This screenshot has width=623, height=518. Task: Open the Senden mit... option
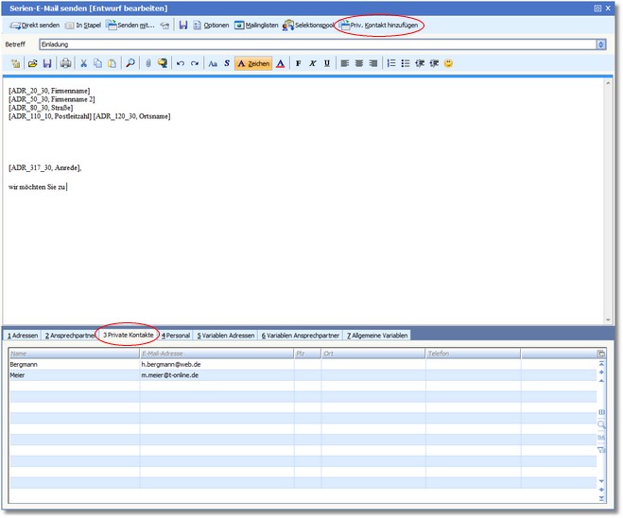pyautogui.click(x=130, y=25)
